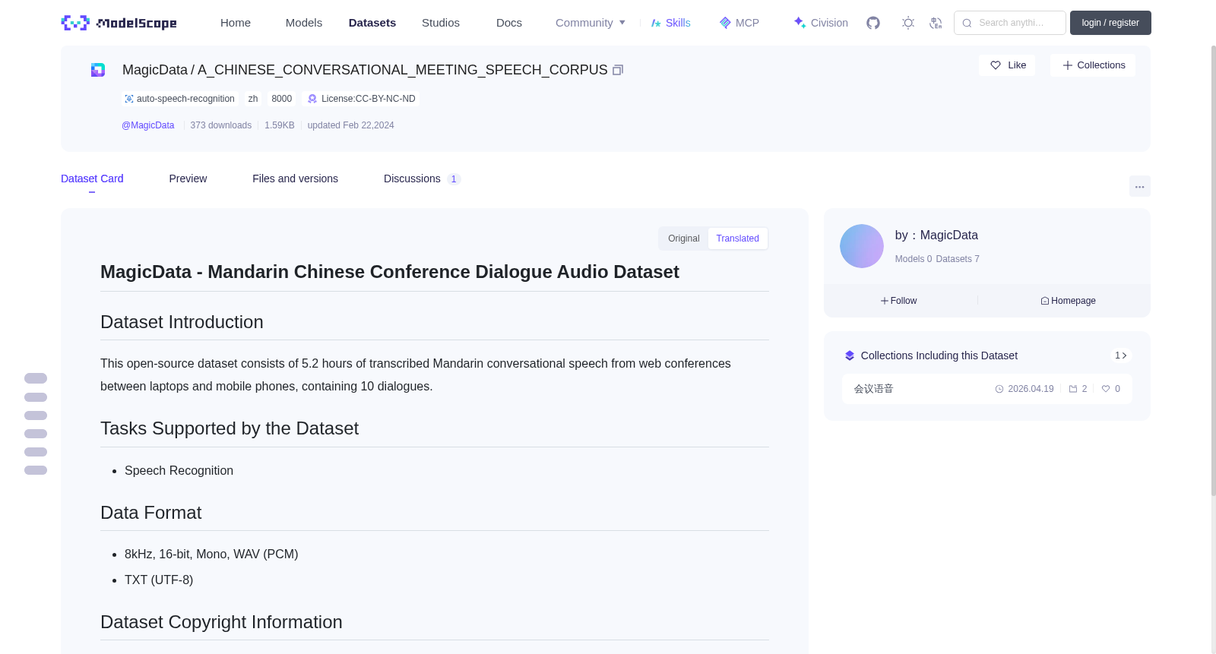Screen dimensions: 1216x654
Task: Open Skills from the navigation bar
Action: (670, 23)
